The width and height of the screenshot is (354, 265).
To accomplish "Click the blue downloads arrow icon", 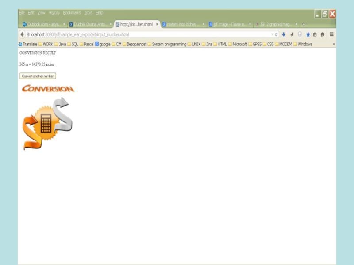I will pos(284,34).
